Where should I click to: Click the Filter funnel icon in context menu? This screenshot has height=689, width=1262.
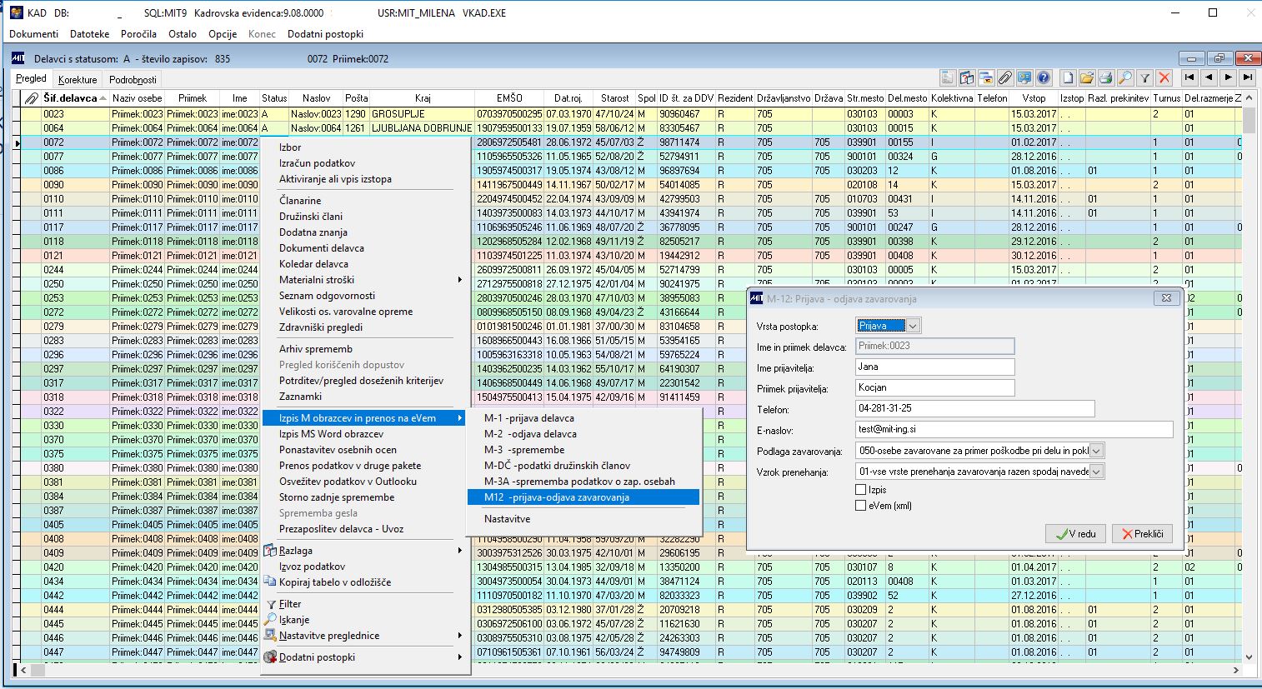[x=270, y=604]
